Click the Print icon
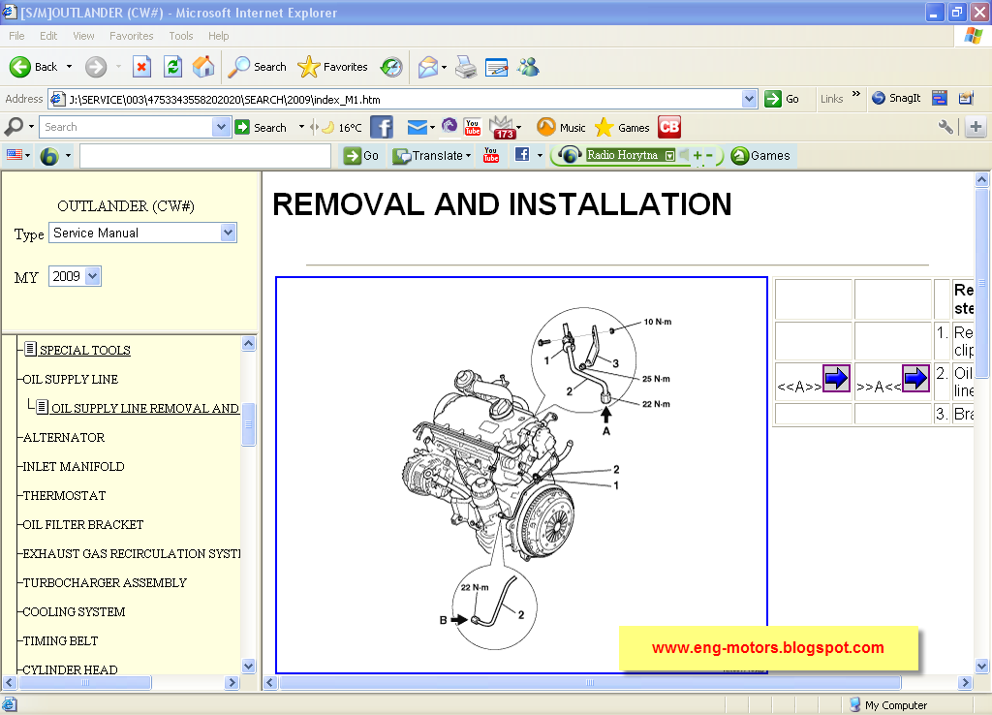 pos(466,67)
